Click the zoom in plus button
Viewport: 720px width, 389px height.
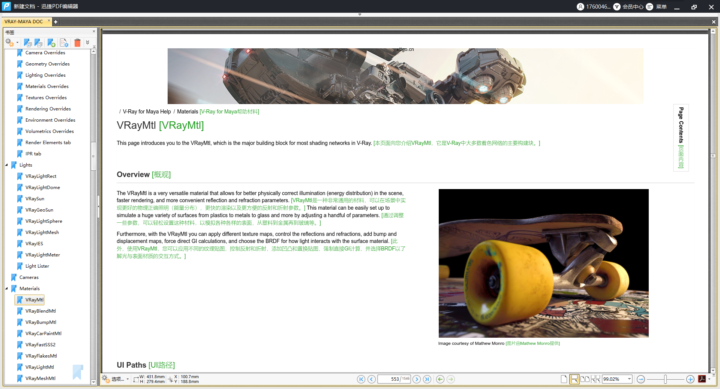click(690, 379)
